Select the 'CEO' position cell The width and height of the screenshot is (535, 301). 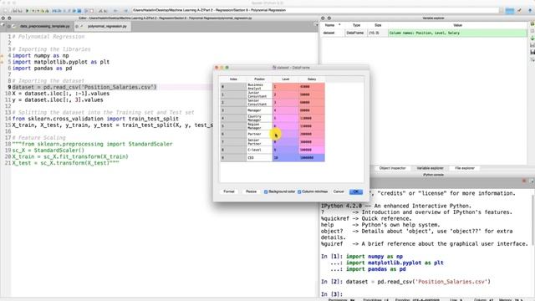(259, 158)
